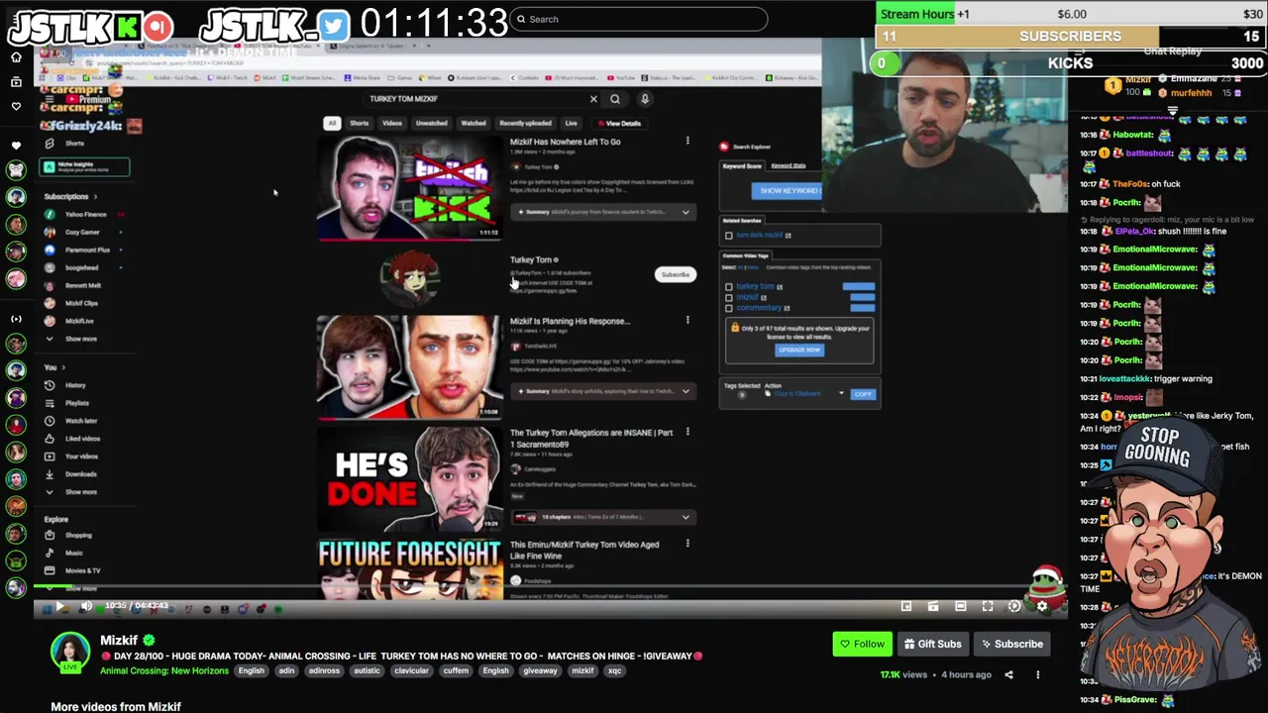Screen dimensions: 1268x713
Task: Open YouTube Shorts from the sidebar
Action: tap(74, 144)
